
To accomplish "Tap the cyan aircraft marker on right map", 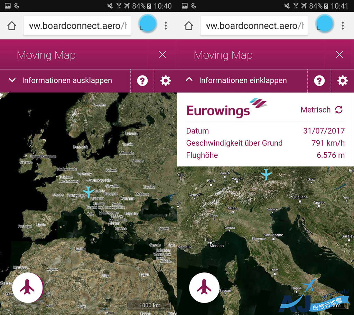I will click(266, 174).
